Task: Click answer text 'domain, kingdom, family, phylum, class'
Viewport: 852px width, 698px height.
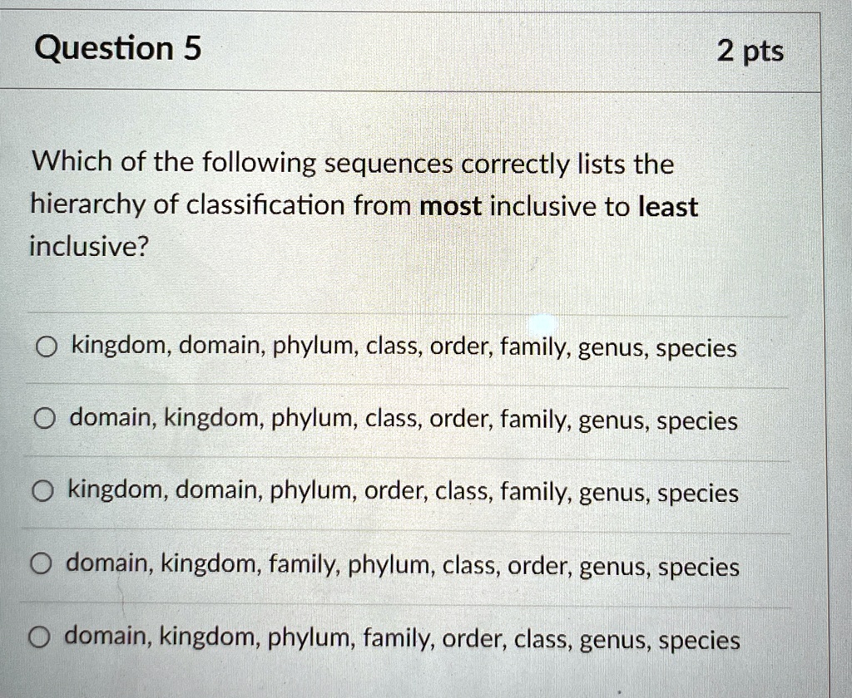Action: click(402, 566)
